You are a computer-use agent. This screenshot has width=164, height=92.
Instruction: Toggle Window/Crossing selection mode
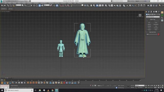coord(31,5)
